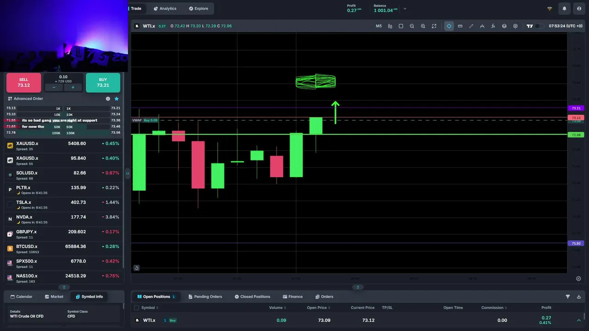Expand the watchlist panel divider handle
The image size is (589, 331).
click(x=64, y=287)
